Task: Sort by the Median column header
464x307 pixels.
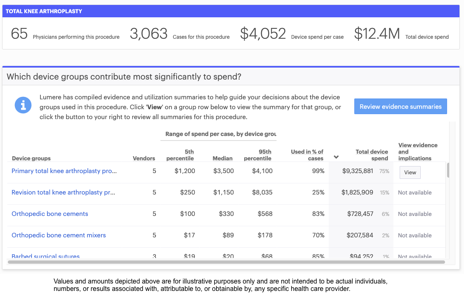Action: 223,158
